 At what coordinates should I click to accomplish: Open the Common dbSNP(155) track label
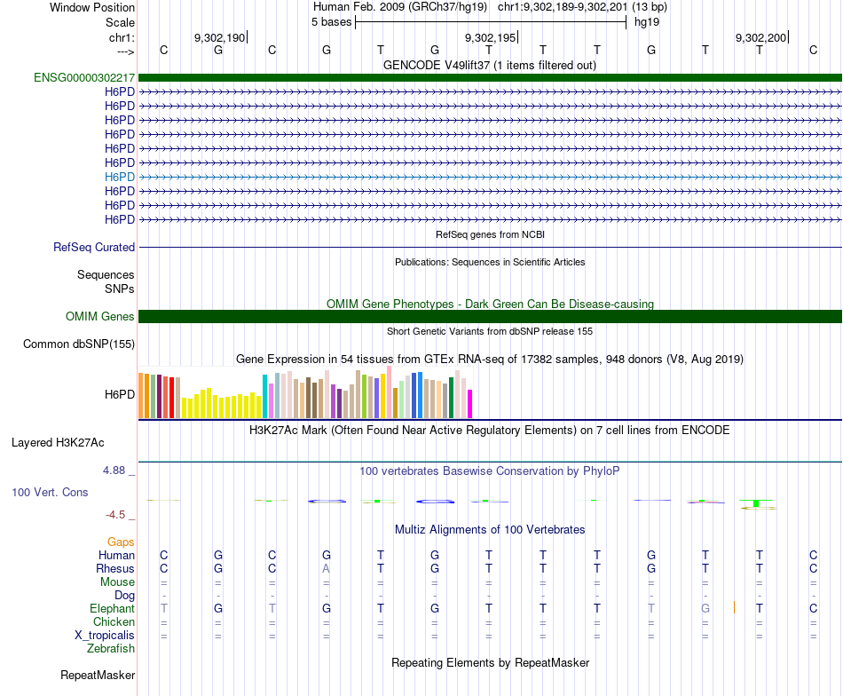point(78,344)
